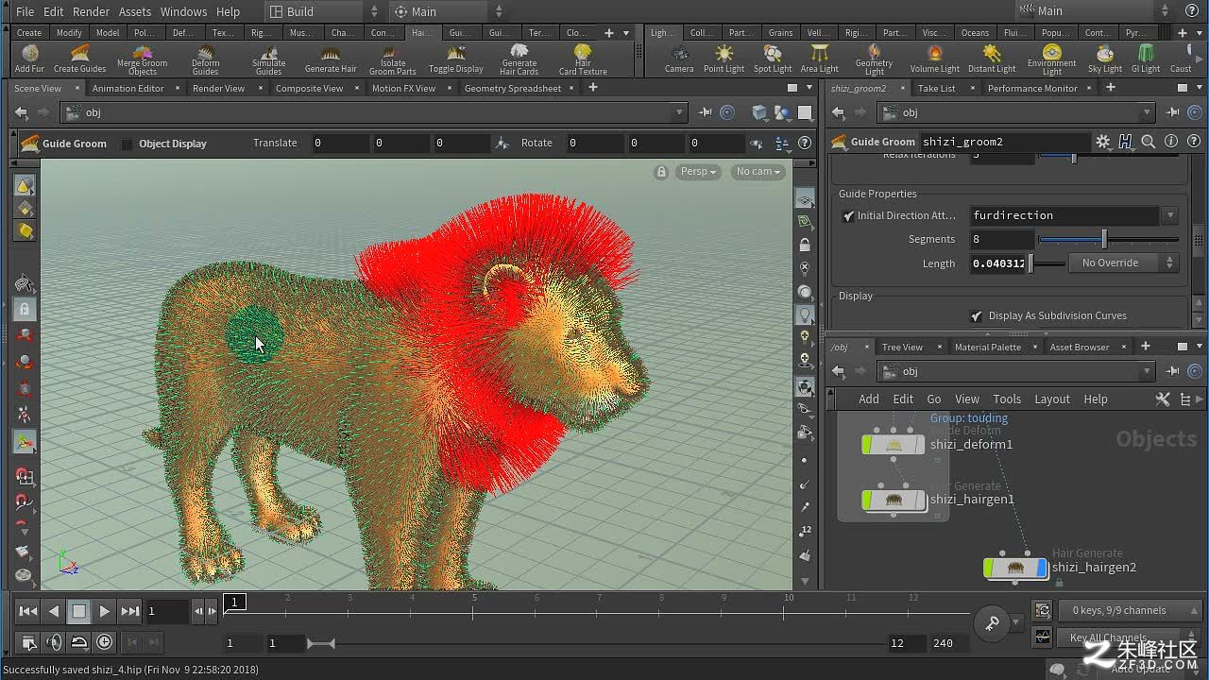Screen dimensions: 1209x680
Task: Click the shizi_deform1 node
Action: 893,445
